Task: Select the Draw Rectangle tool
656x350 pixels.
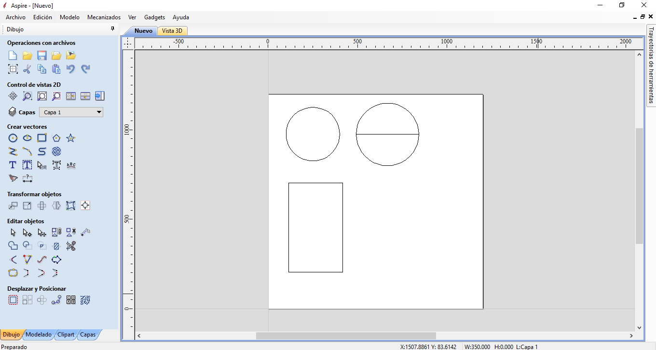Action: pyautogui.click(x=42, y=138)
